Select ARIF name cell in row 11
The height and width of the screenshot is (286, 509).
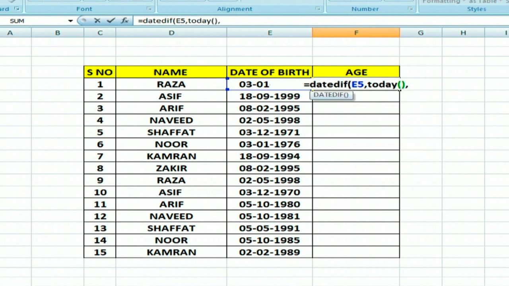click(x=171, y=204)
